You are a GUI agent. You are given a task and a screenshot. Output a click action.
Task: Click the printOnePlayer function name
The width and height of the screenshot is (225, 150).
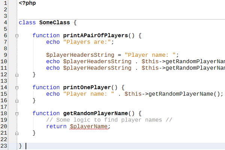(x=87, y=88)
